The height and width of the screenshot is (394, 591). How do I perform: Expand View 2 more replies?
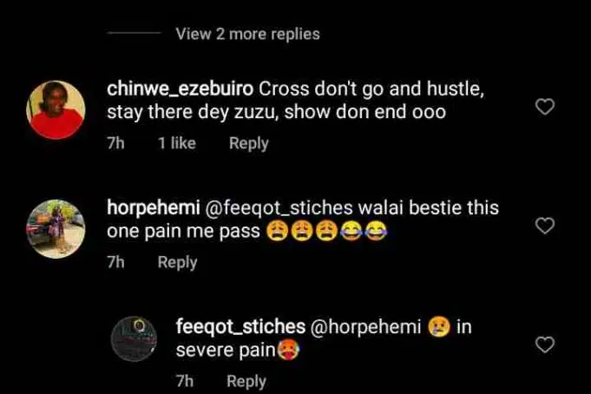247,34
